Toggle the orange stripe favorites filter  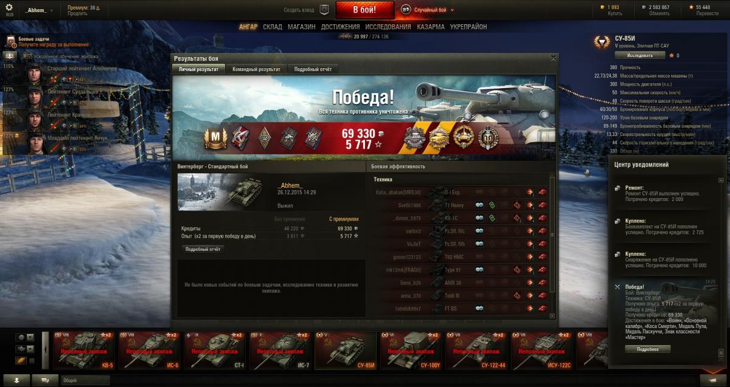point(21,361)
